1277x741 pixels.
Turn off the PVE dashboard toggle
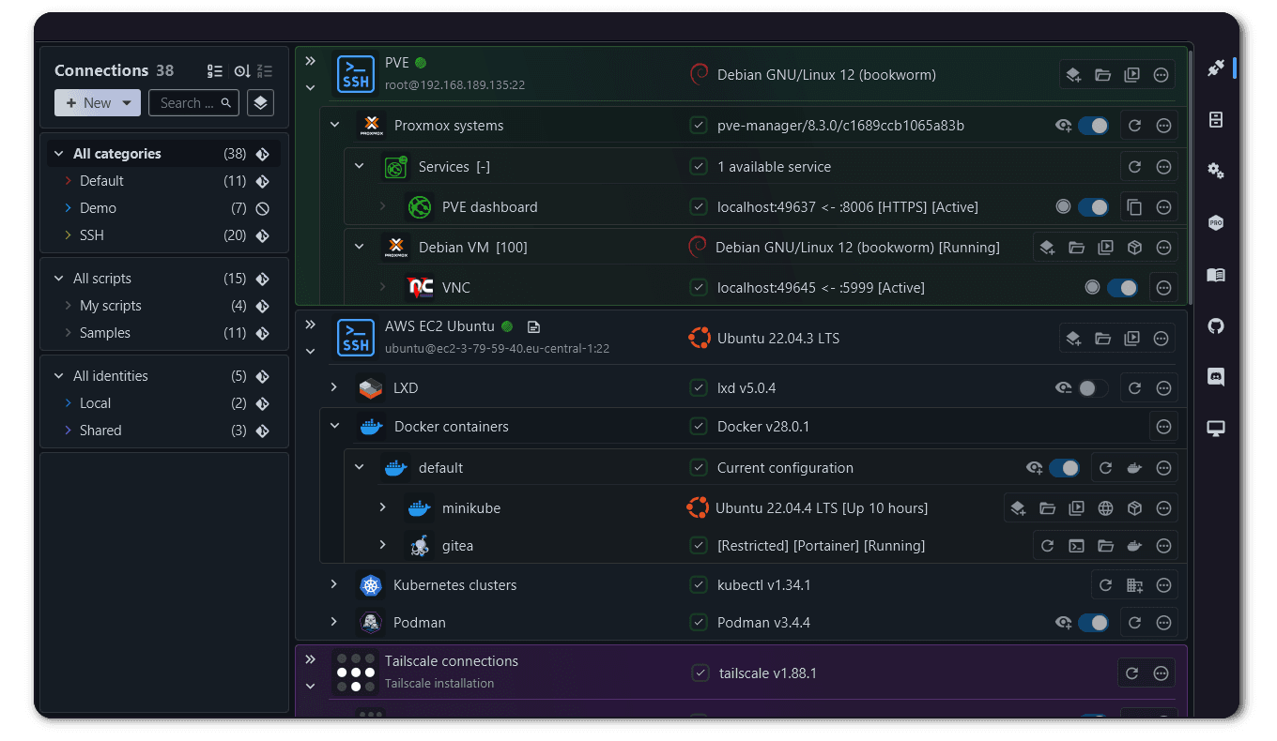coord(1092,207)
